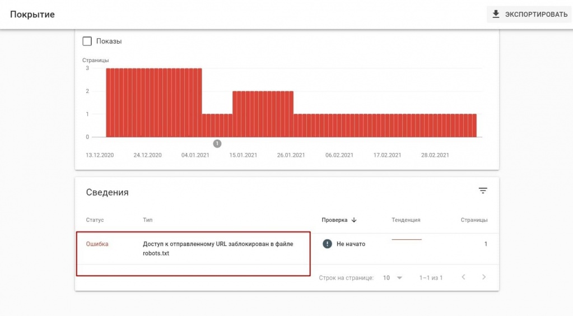Select the Страницы column header
Screen dimensions: 573x316
click(473, 220)
